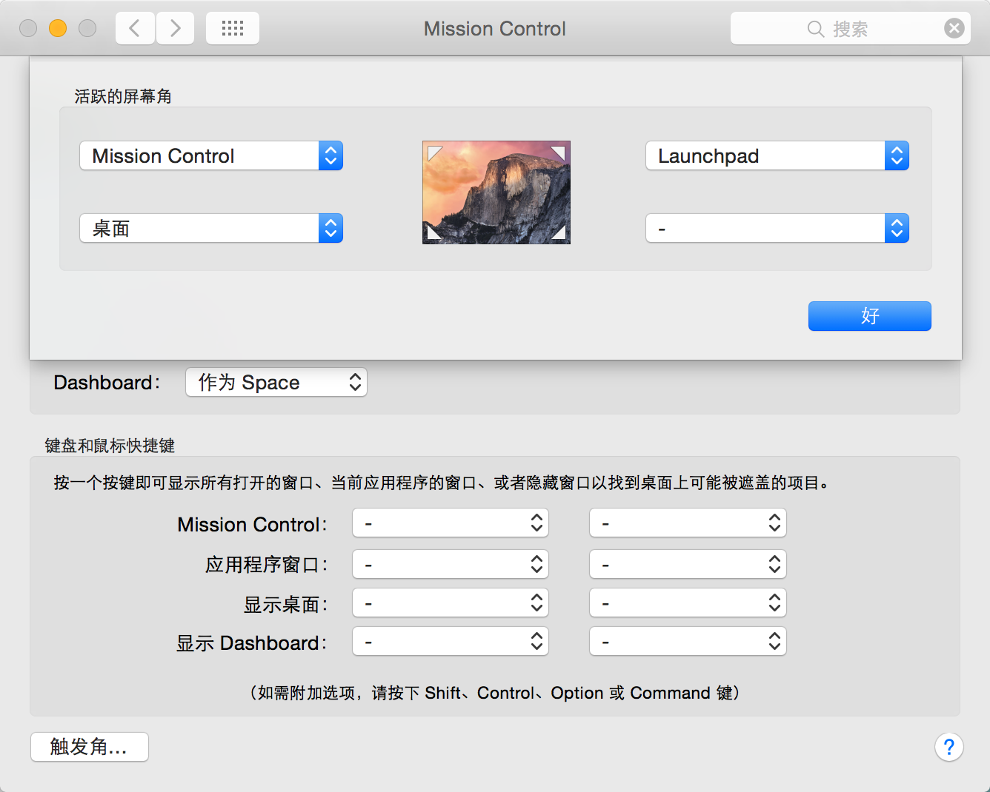Click the yellow minimize window button
The width and height of the screenshot is (990, 792).
(x=58, y=28)
